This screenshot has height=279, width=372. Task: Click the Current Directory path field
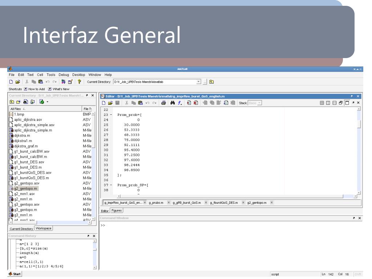(155, 82)
